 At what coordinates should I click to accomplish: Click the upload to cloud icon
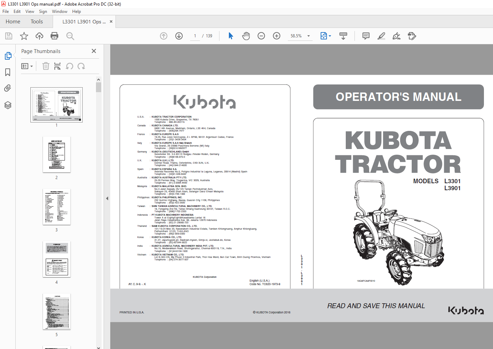(x=39, y=36)
